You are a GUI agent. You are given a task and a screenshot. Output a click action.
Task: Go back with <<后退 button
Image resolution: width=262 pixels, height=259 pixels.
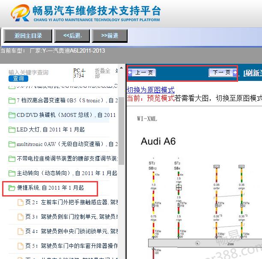[x=72, y=36]
